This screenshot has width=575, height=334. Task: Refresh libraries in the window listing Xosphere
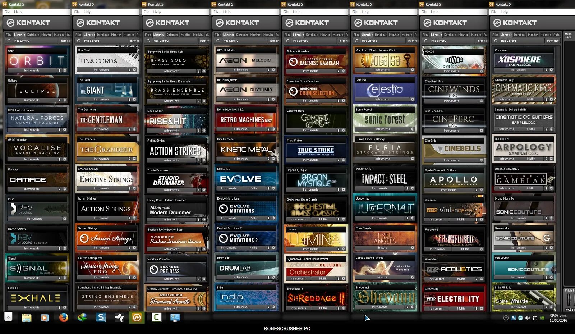tap(496, 41)
